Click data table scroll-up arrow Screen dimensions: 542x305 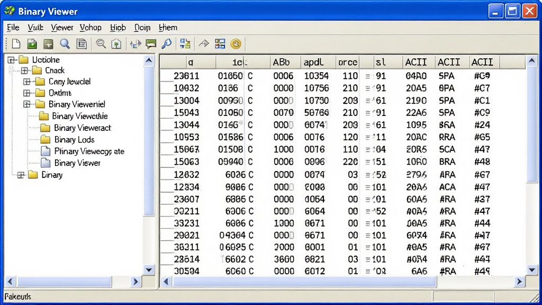click(531, 61)
